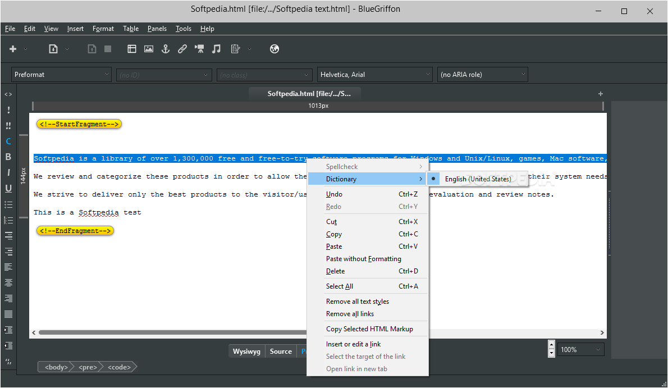Open the (no ID) dropdown

[x=164, y=75]
